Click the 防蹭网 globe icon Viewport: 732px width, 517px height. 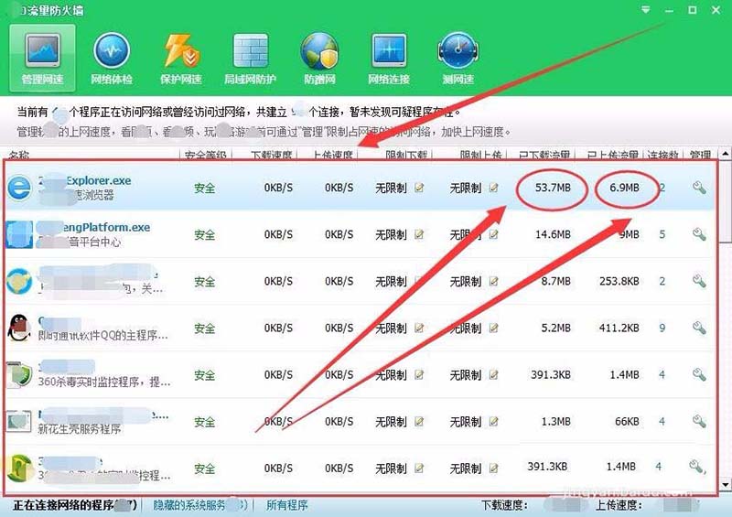tap(319, 57)
